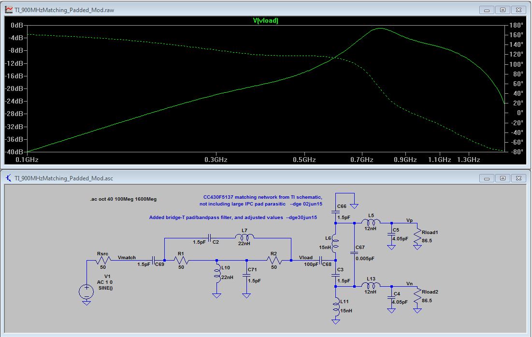Click the 86.5 value of Rload1

(427, 241)
